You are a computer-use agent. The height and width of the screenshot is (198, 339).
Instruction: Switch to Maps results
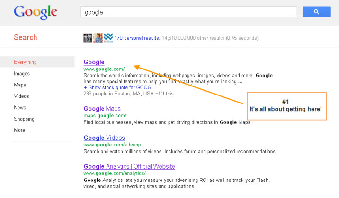20,85
